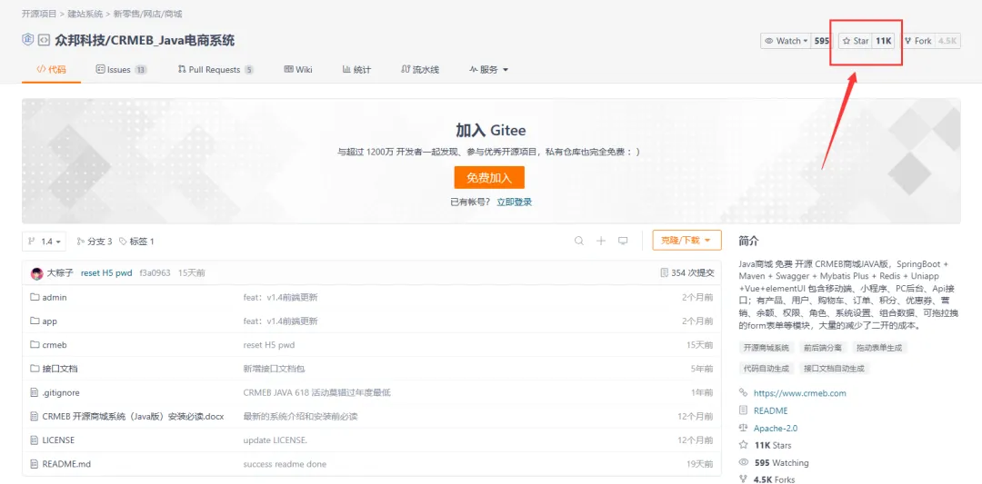
Task: Click commit message 最新的系统介绍和安装前必读
Action: (300, 417)
